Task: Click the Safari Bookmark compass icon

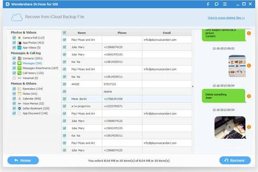Action: pyautogui.click(x=19, y=108)
